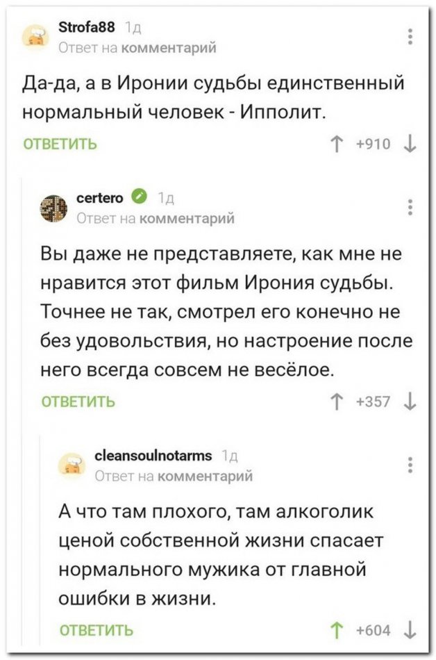Downvote Strofa88's comment with +910 rating
This screenshot has width=436, height=660.
412,145
